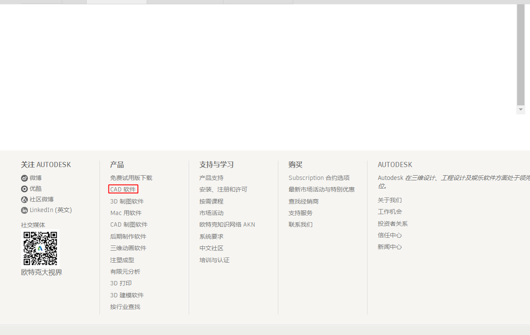Open 安装、注册和许可 link

click(x=223, y=189)
